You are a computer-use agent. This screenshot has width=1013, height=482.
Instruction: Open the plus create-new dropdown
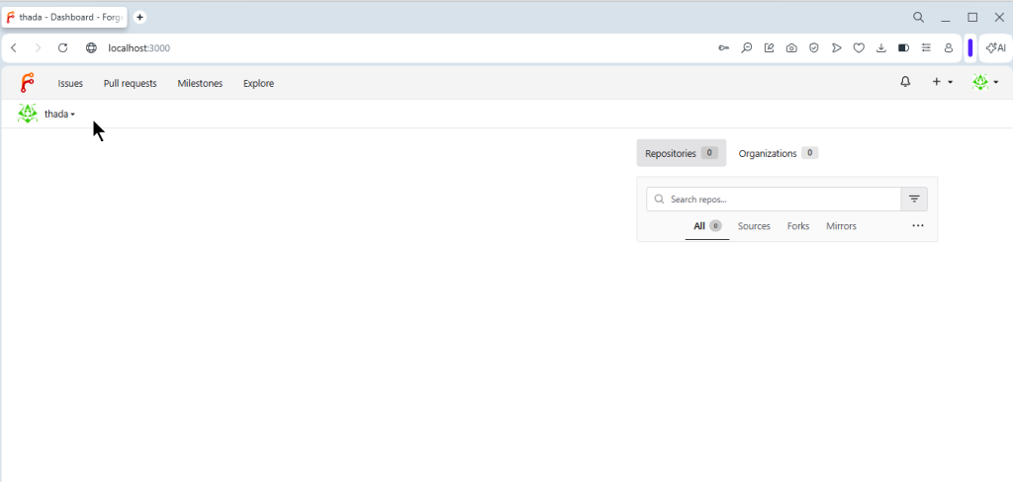point(942,82)
